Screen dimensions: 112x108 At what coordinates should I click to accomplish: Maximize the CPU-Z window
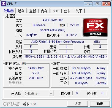click(97, 4)
